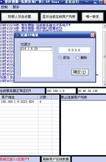Click the 唯一联系 button
This screenshot has height=162, width=106.
[93, 17]
